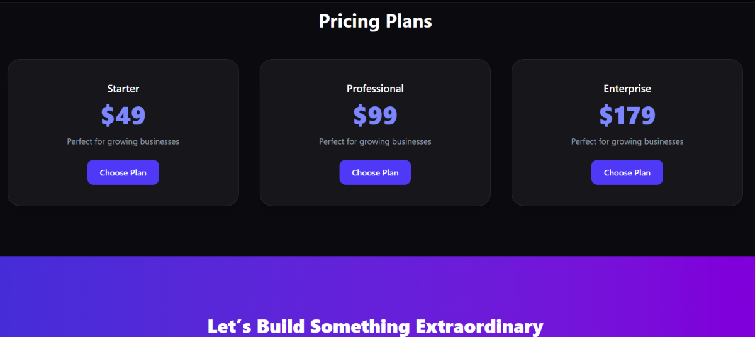Click the description text under $179
The width and height of the screenshot is (755, 337).
coord(627,141)
